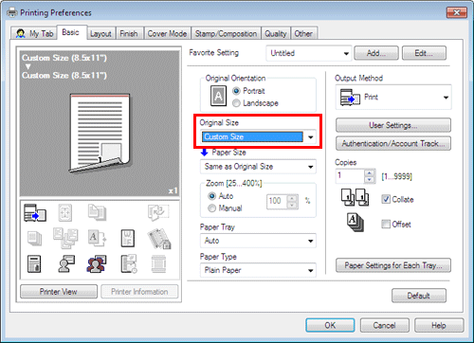Click the header/footer copy-protect page icon
Image resolution: width=474 pixels, height=343 pixels.
point(34,264)
